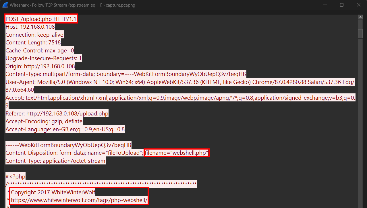Click the 'Content-Type: application/octet-stream' line
The width and height of the screenshot is (367, 208).
click(55, 161)
